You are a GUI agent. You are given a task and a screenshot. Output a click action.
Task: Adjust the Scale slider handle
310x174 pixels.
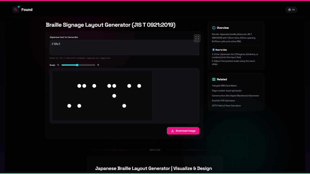[77, 65]
